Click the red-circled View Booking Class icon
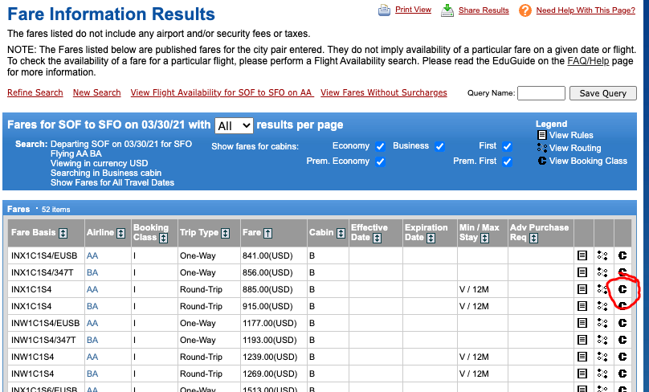This screenshot has width=649, height=392. 622,289
